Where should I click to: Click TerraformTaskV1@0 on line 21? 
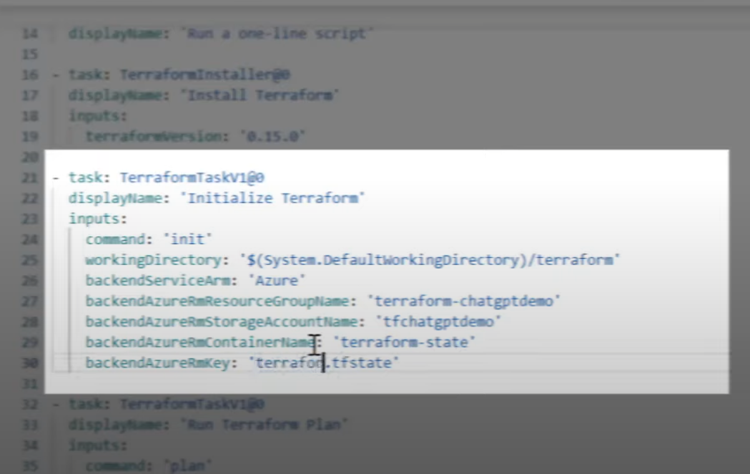pyautogui.click(x=192, y=178)
